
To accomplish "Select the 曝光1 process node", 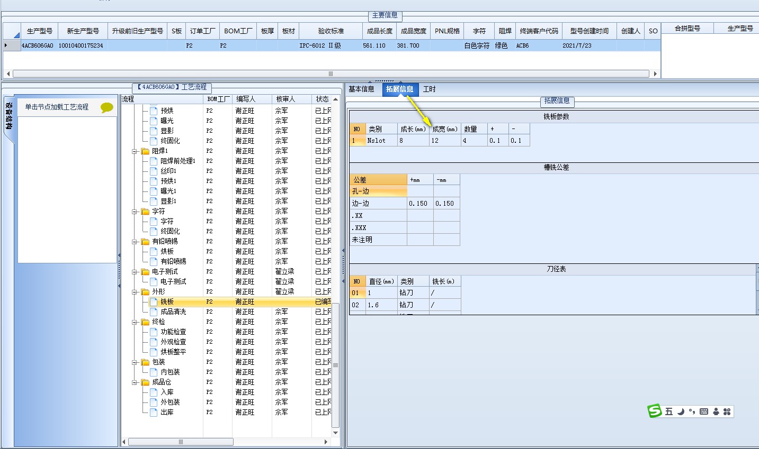I will click(168, 191).
